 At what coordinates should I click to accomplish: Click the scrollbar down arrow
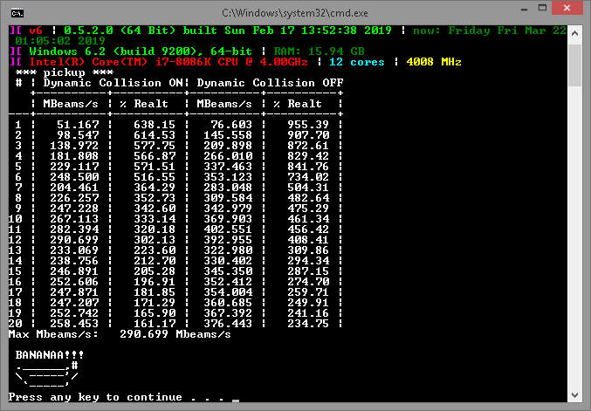coord(574,394)
